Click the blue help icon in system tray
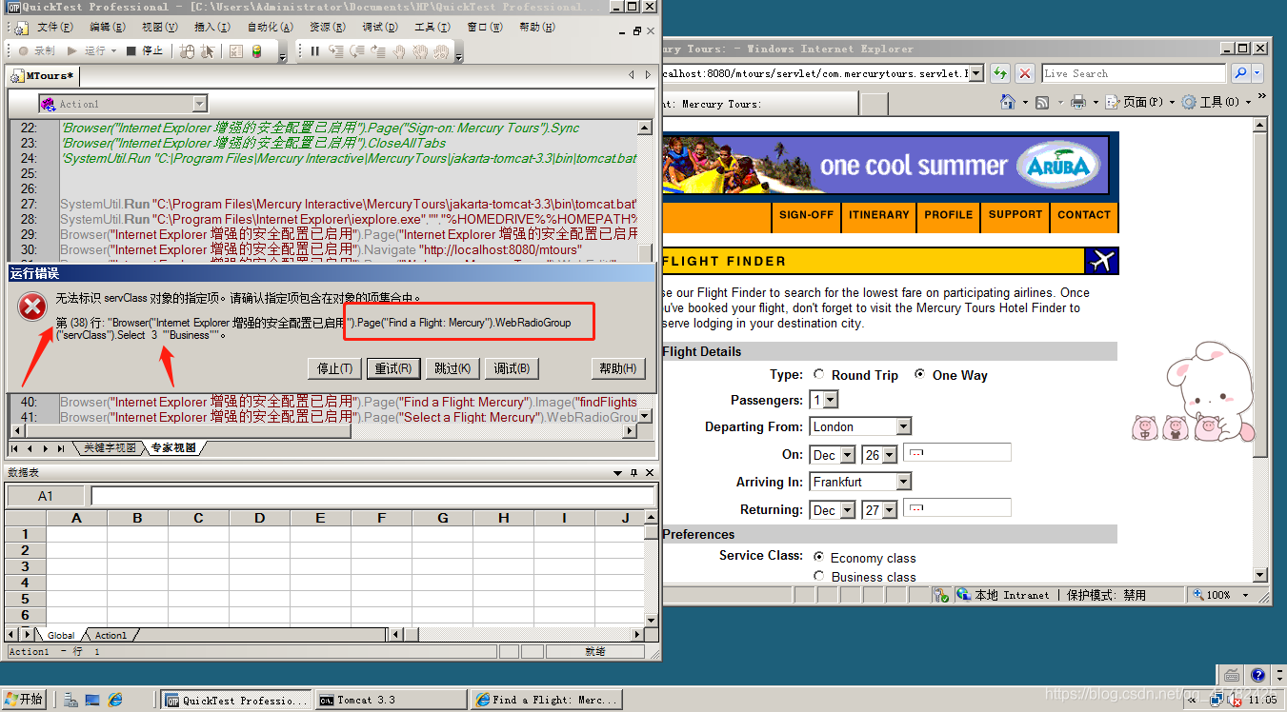The image size is (1287, 712). point(1257,675)
